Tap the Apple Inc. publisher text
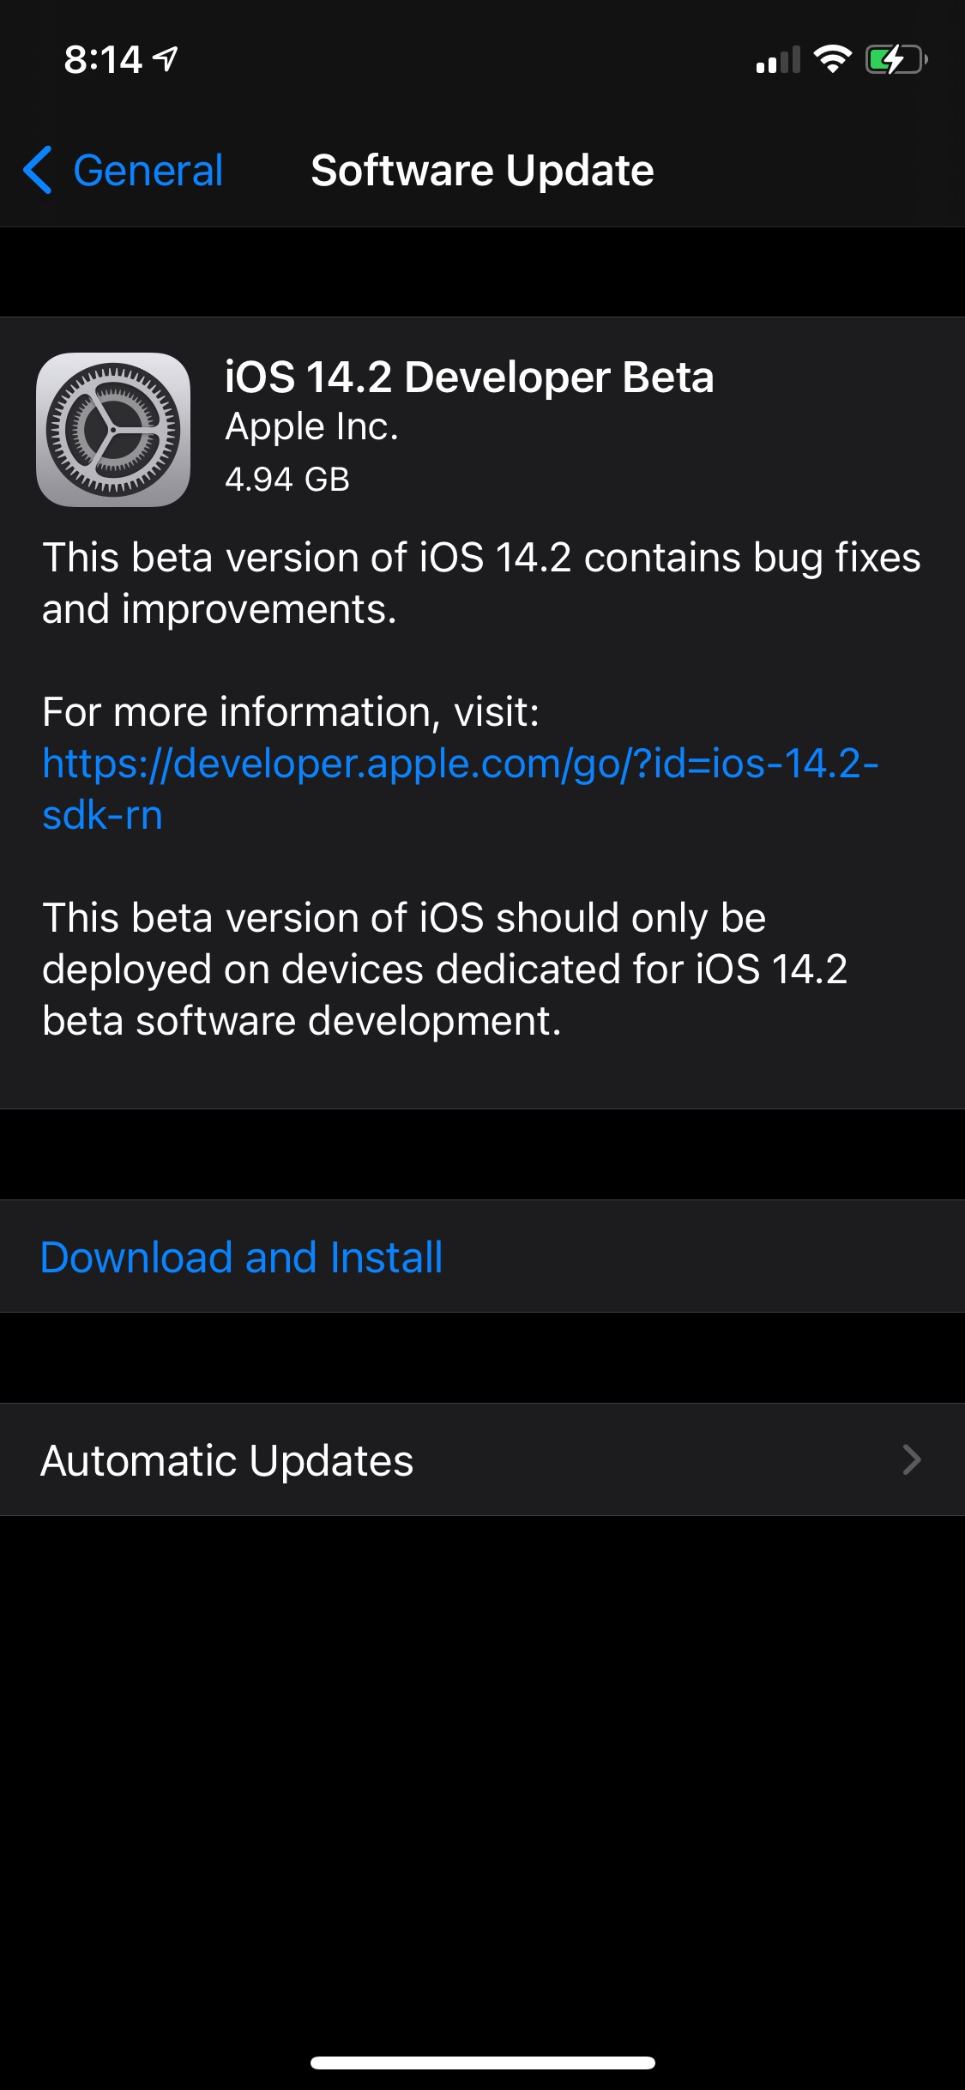Image resolution: width=965 pixels, height=2090 pixels. 311,427
